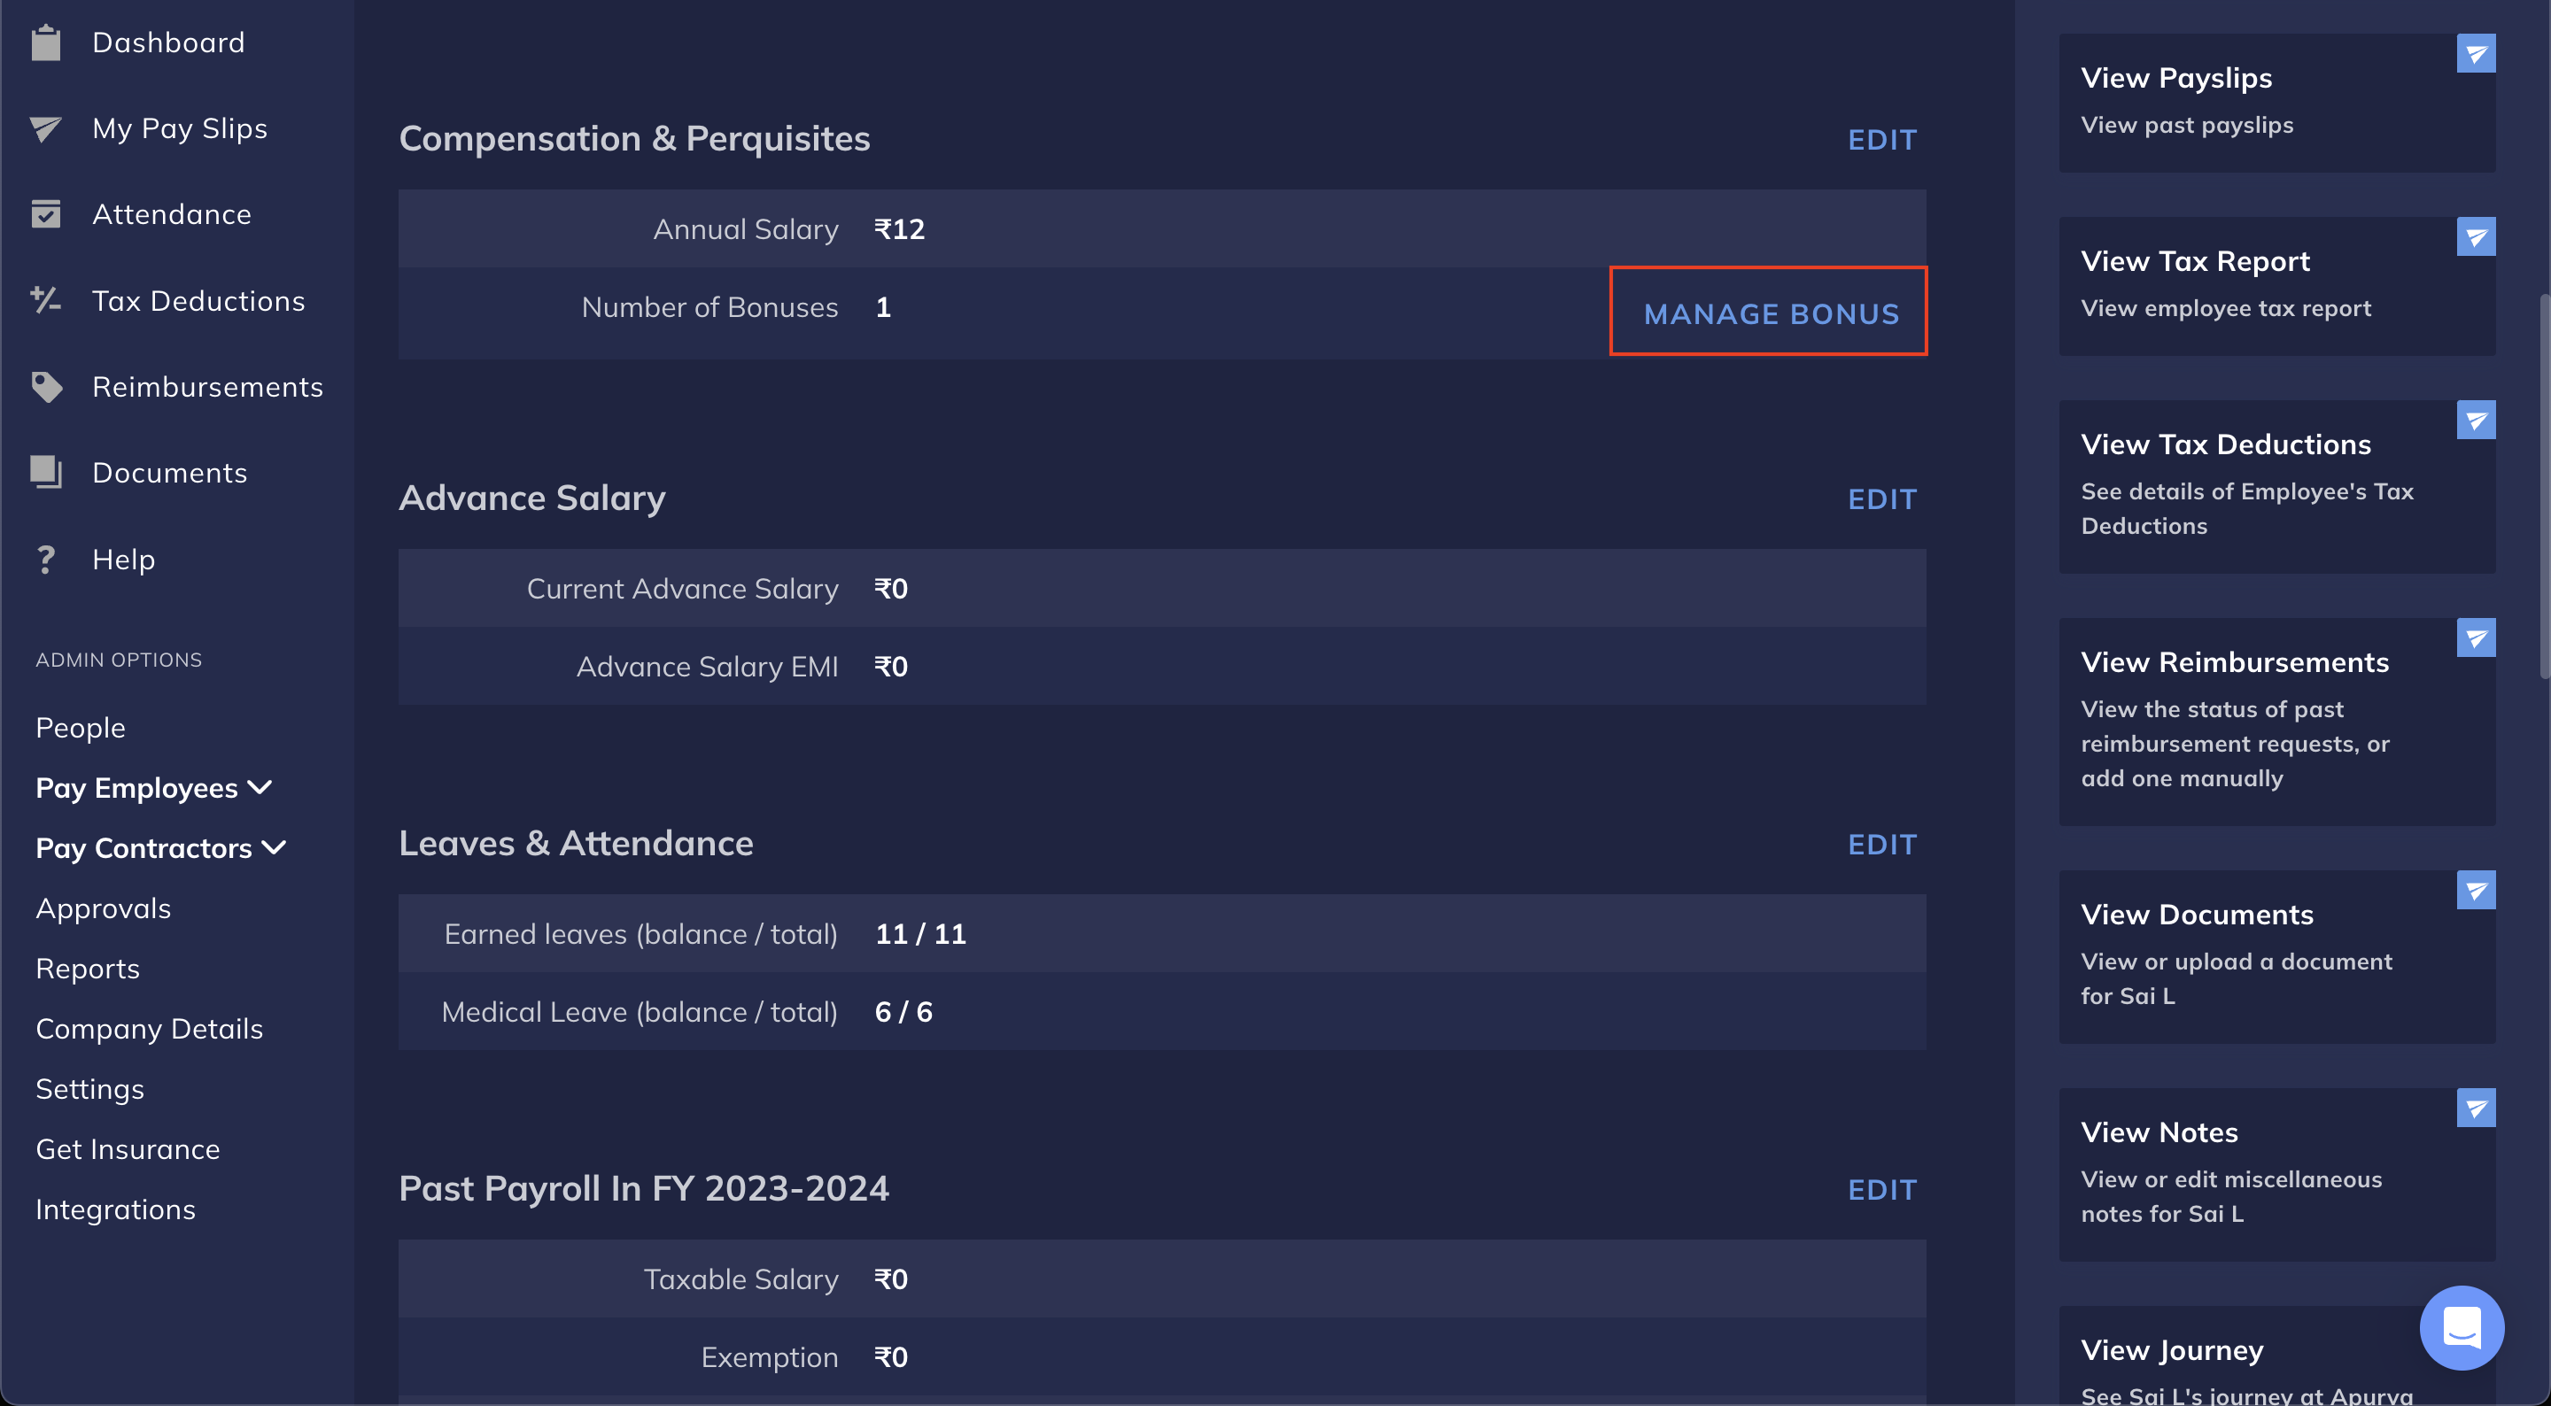Click the MANAGE BONUS button
Image resolution: width=2551 pixels, height=1406 pixels.
tap(1771, 313)
